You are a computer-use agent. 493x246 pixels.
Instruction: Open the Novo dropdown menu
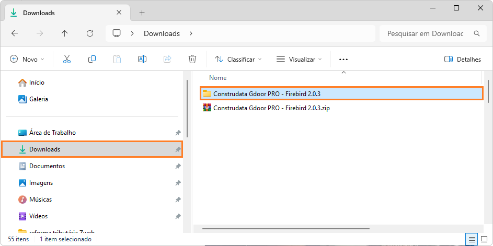(x=27, y=59)
